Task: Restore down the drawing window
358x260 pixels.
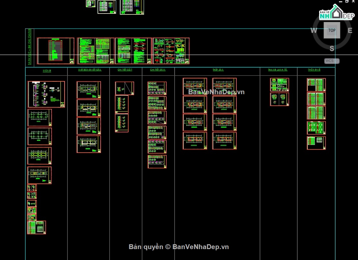Action: (347, 2)
